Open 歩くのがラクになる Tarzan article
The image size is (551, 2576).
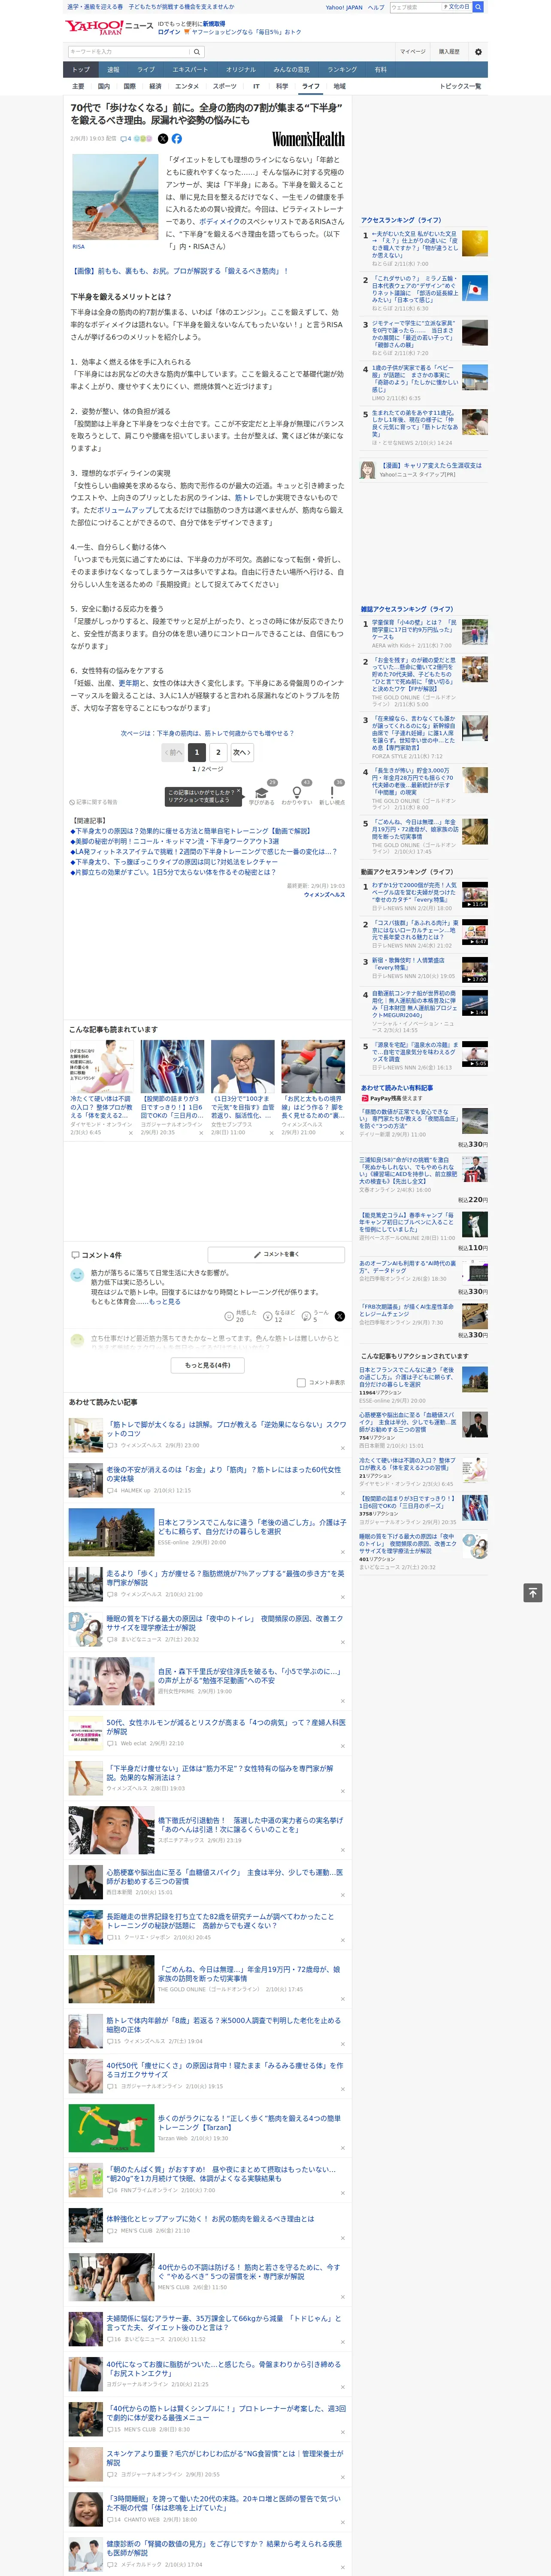pos(249,2123)
